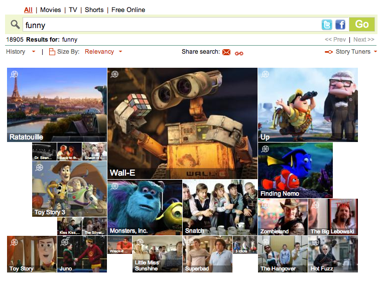Open the History dropdown arrow

[34, 52]
